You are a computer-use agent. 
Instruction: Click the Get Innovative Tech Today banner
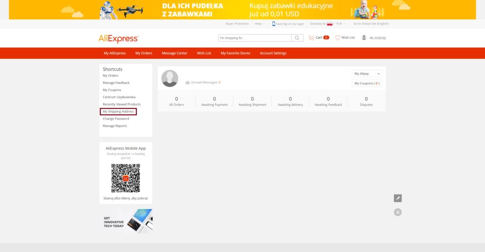pos(126,221)
